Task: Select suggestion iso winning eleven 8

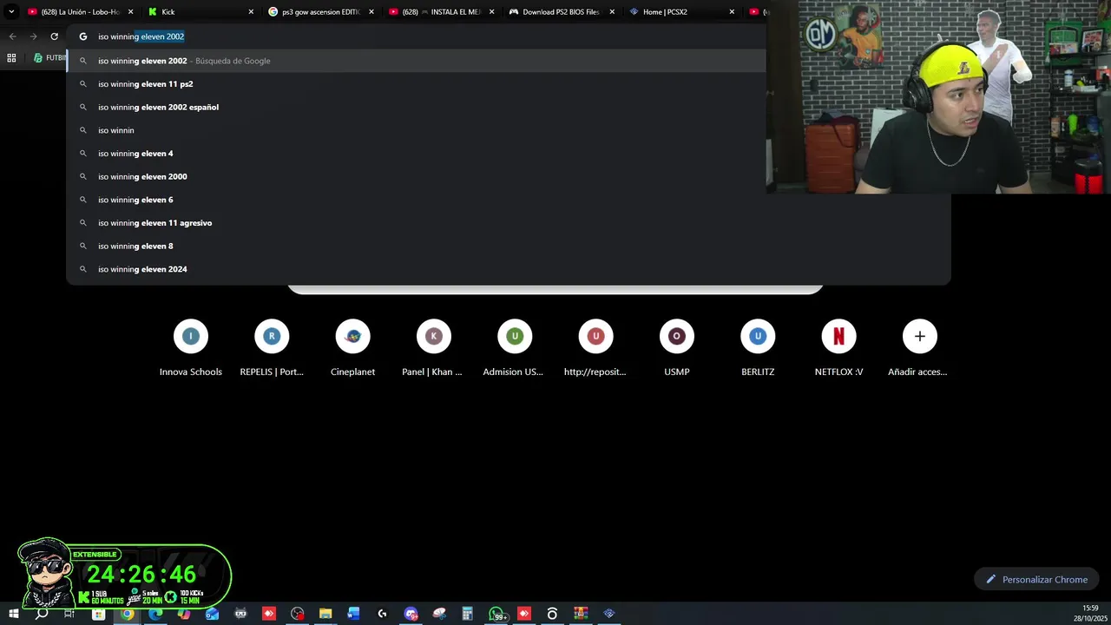Action: pos(509,246)
